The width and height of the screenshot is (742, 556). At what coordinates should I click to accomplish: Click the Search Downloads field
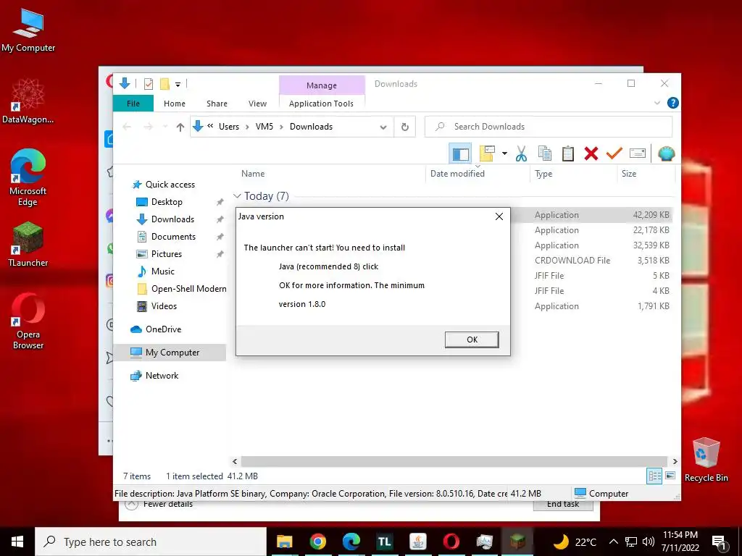(549, 127)
